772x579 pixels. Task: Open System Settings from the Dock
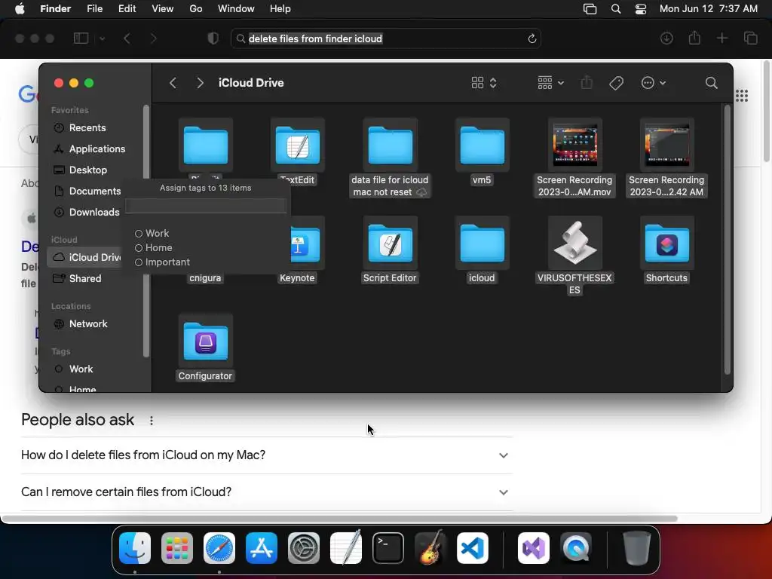pyautogui.click(x=303, y=548)
